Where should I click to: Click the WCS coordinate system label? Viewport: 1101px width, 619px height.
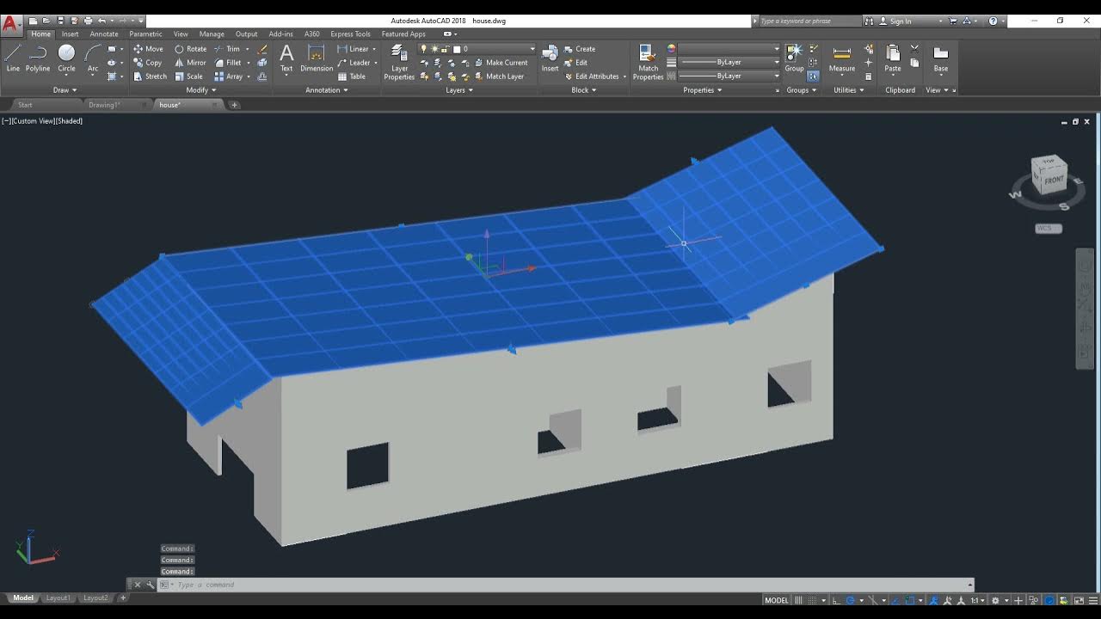(1048, 228)
